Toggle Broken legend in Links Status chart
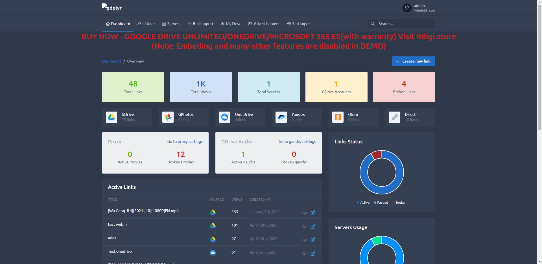 [399, 203]
